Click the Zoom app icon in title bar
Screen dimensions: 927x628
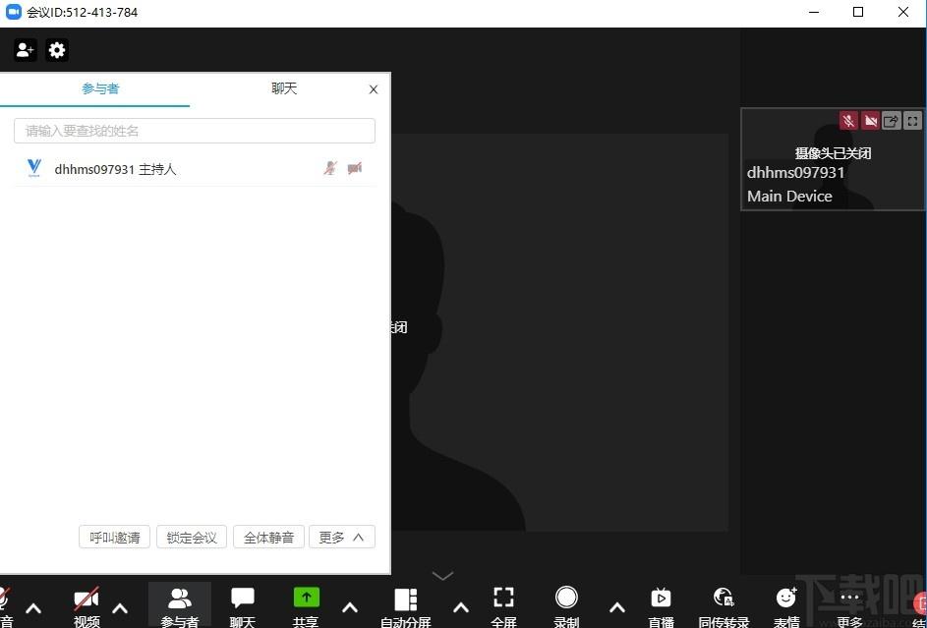pyautogui.click(x=13, y=12)
